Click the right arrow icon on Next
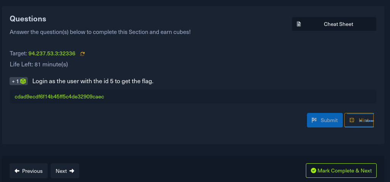Viewport: 390px width, 182px height. point(72,171)
